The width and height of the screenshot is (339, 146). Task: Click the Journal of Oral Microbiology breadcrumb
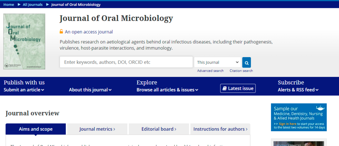click(76, 5)
